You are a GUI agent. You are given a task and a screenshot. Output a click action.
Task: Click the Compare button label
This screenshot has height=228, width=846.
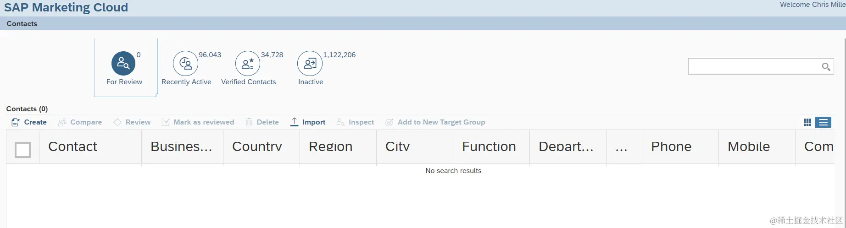86,122
